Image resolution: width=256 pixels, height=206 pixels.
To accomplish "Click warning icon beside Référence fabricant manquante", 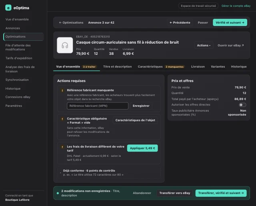I will point(62,90).
